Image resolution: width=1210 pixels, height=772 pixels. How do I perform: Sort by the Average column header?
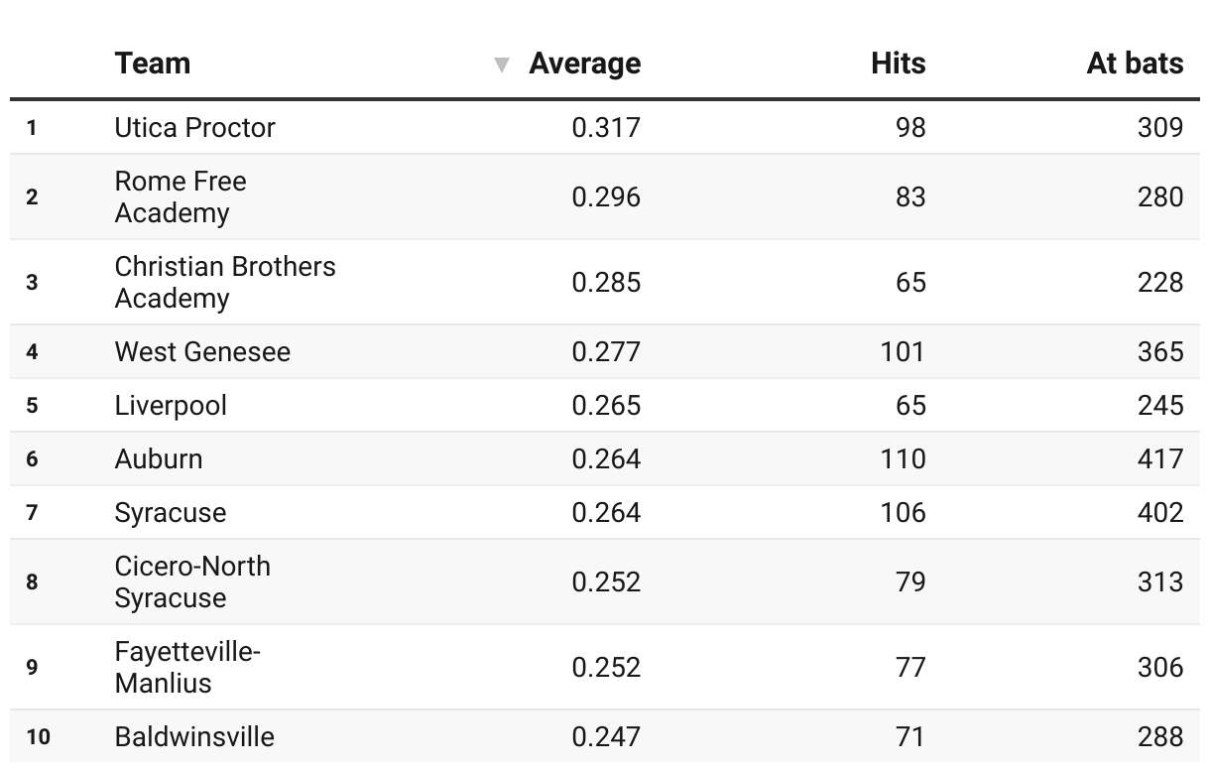(584, 64)
